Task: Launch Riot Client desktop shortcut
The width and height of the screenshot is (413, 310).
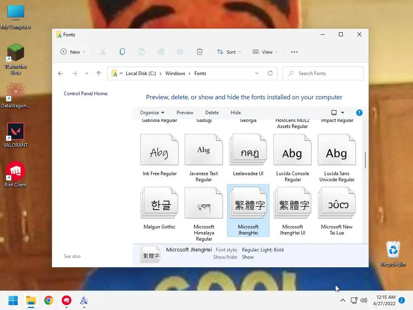Action: (16, 174)
